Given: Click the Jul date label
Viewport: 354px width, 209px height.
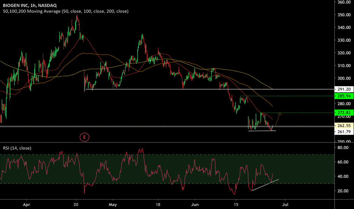Looking at the screenshot, I should [285, 205].
